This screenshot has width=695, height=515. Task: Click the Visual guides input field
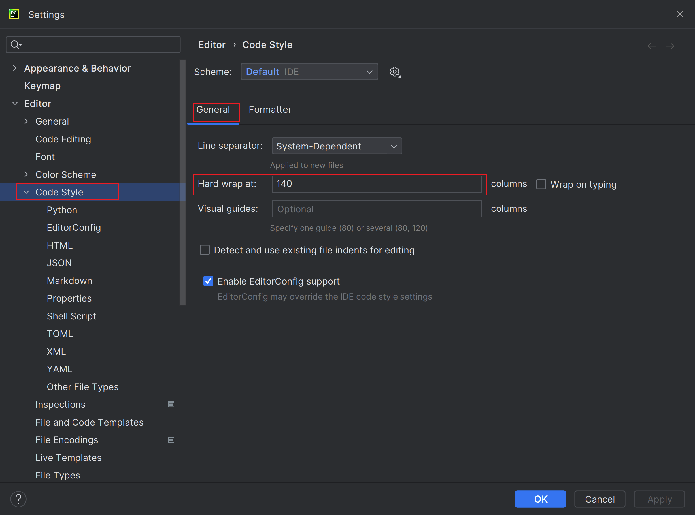tap(376, 209)
